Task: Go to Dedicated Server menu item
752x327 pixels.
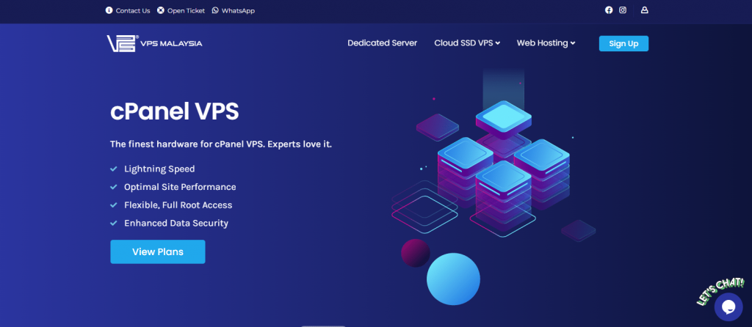Action: [x=382, y=43]
